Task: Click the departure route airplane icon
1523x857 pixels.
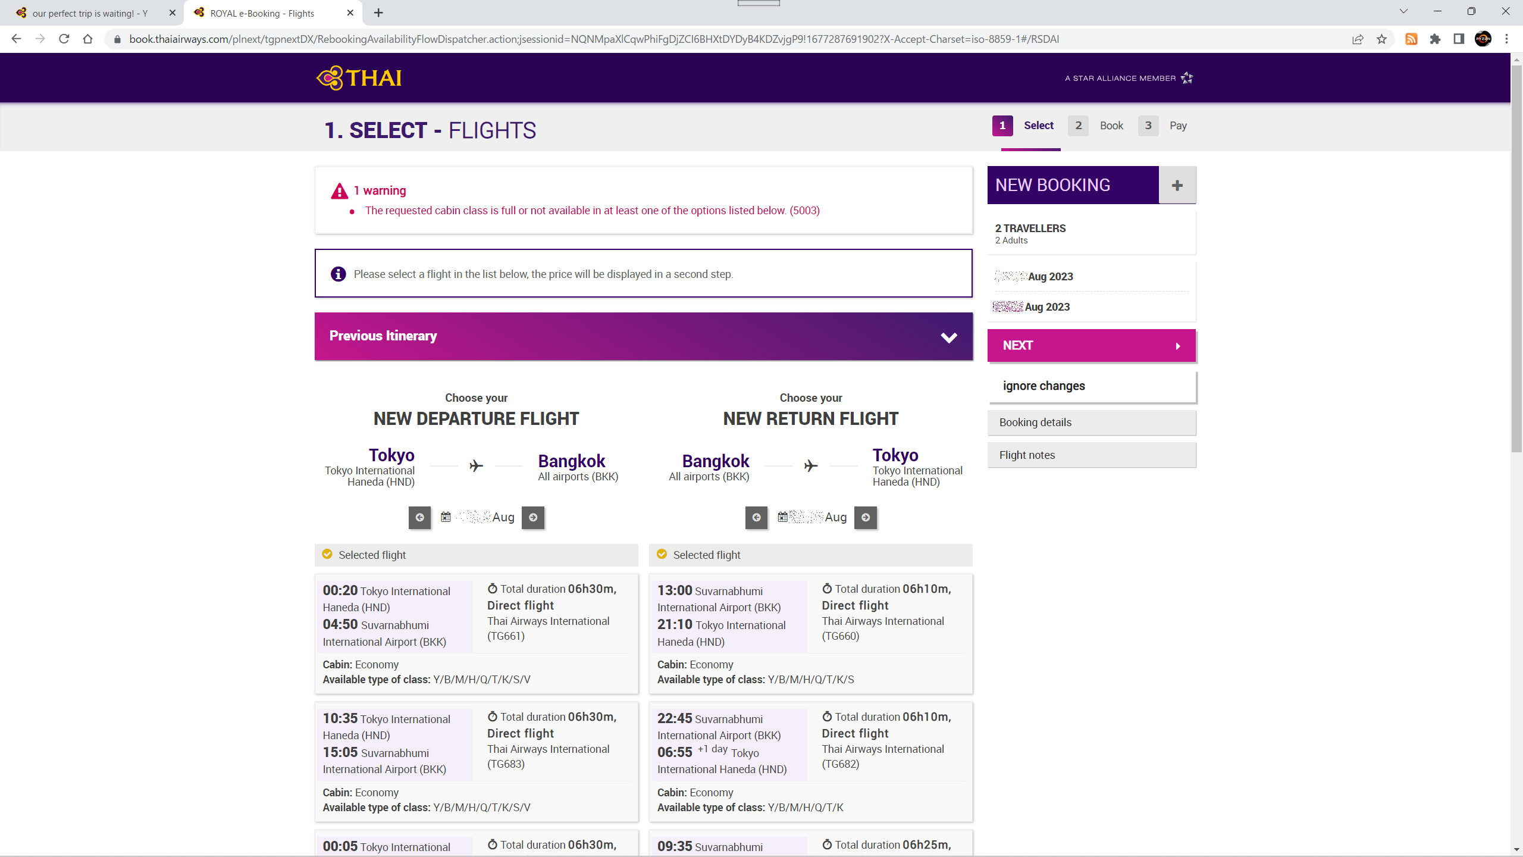Action: (x=476, y=465)
